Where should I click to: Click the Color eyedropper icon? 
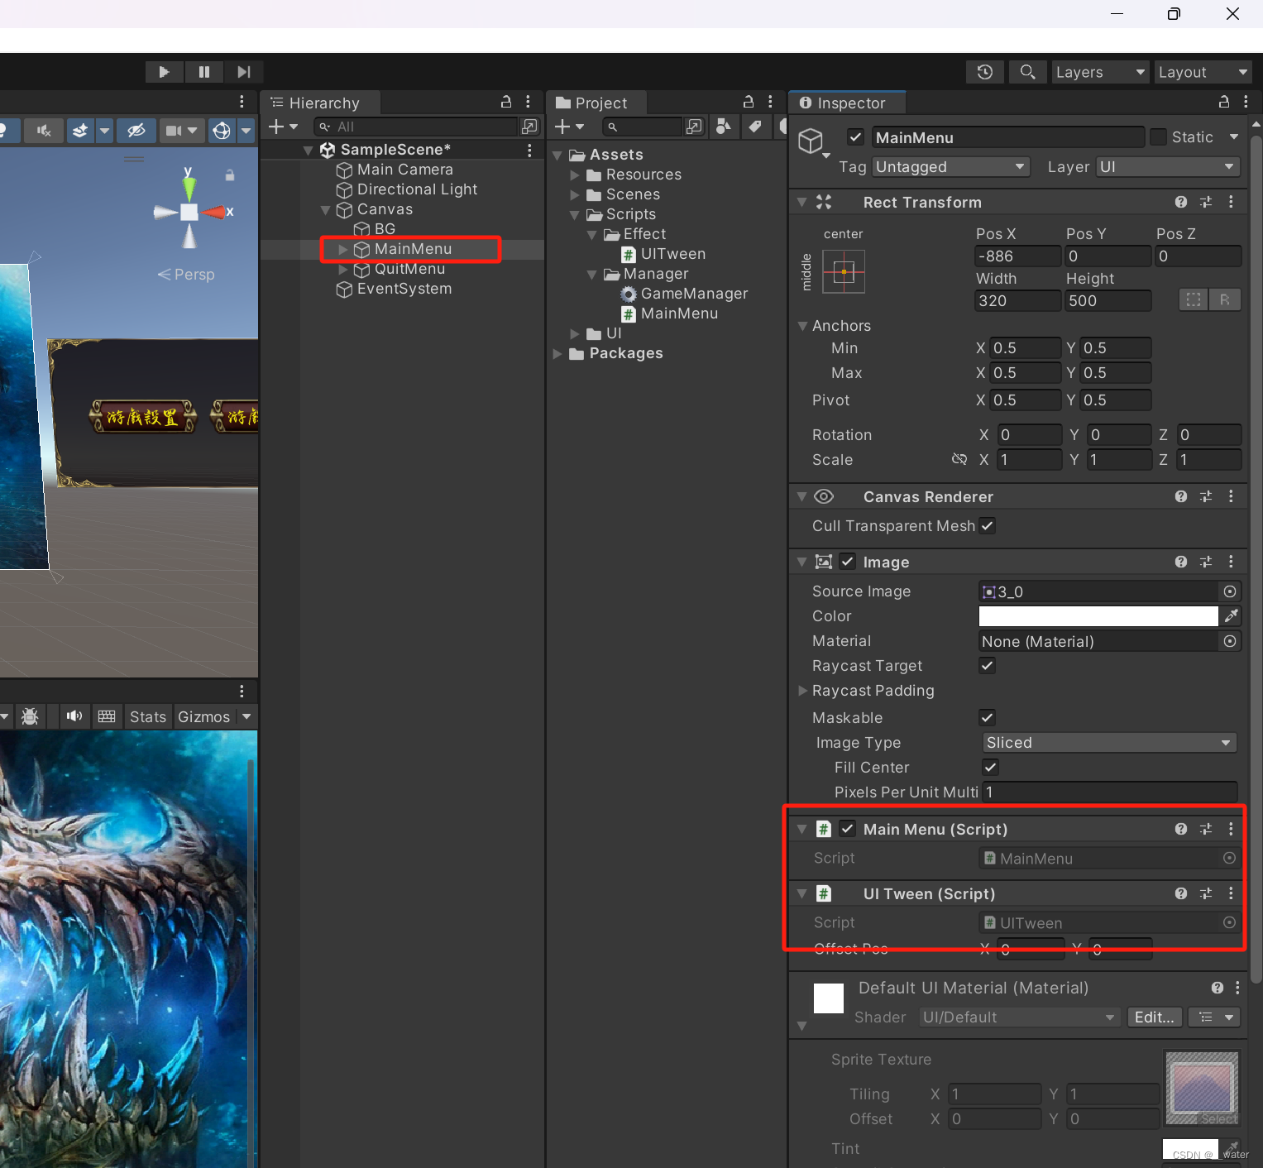coord(1232,615)
